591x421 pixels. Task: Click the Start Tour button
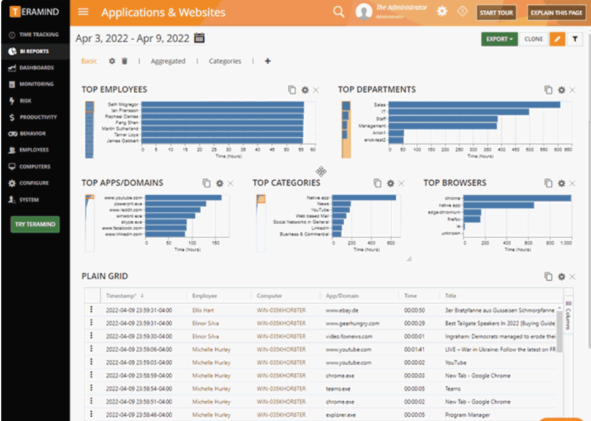coord(496,12)
